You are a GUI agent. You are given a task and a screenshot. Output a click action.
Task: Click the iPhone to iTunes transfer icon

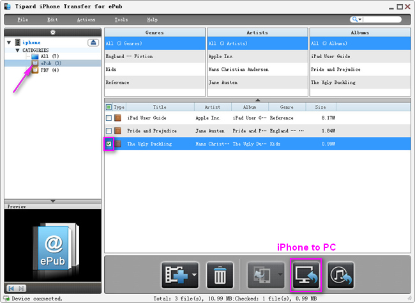(341, 275)
